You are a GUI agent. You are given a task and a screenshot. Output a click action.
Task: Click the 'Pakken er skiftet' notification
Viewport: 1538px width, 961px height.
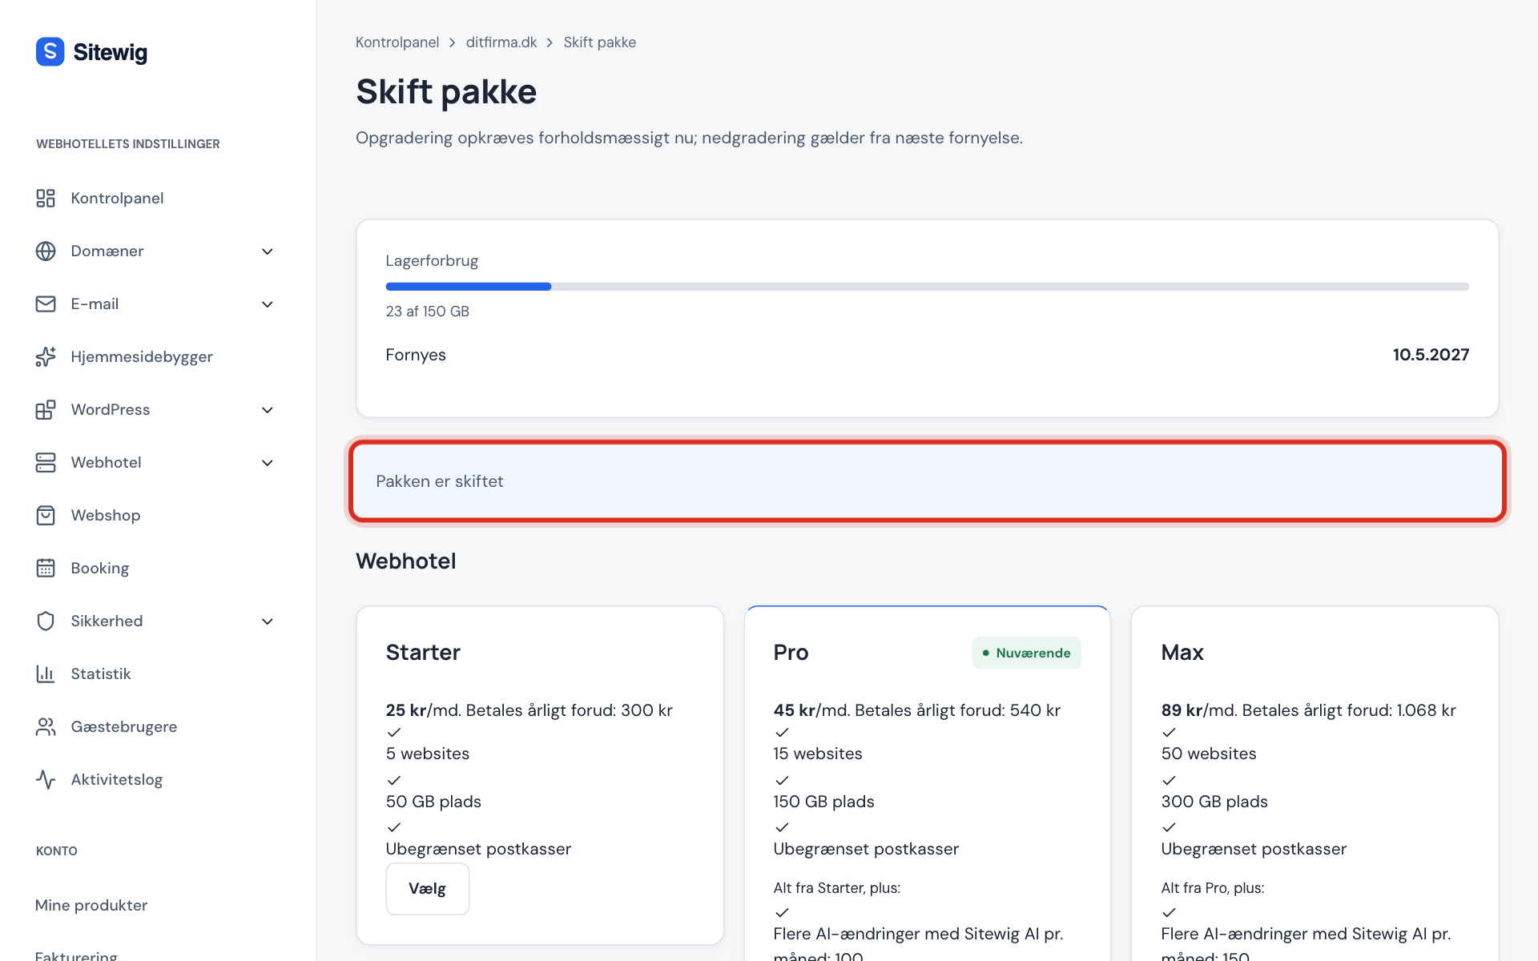coord(927,481)
